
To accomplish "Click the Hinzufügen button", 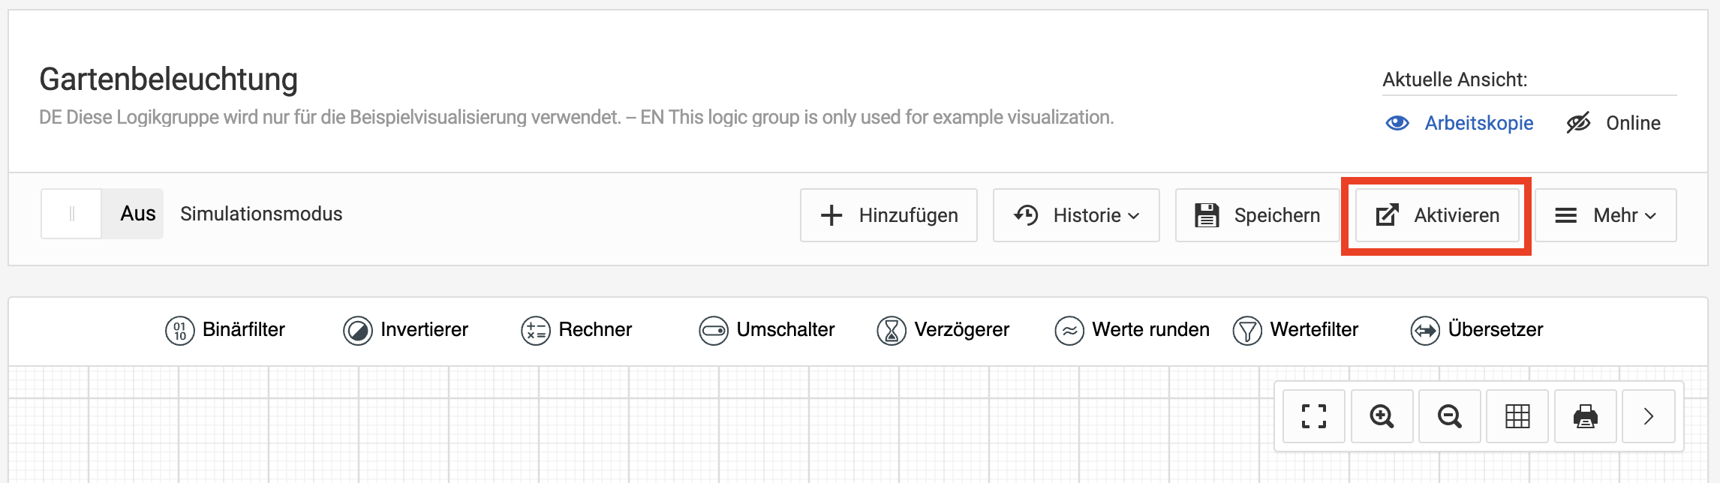I will pos(889,215).
